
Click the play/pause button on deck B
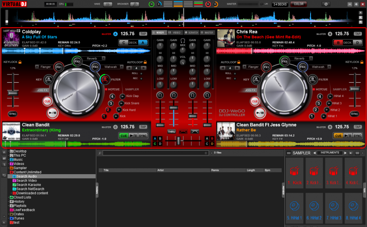(260, 113)
